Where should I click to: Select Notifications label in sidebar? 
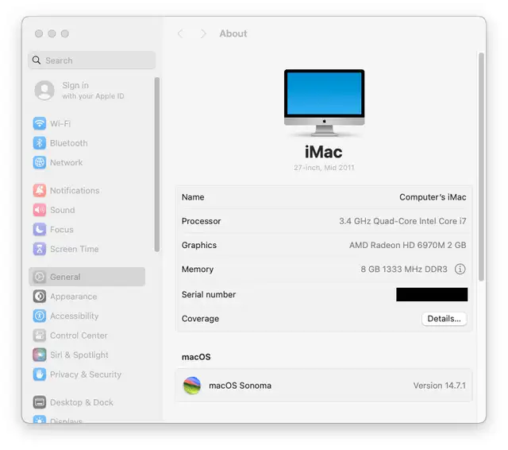75,191
